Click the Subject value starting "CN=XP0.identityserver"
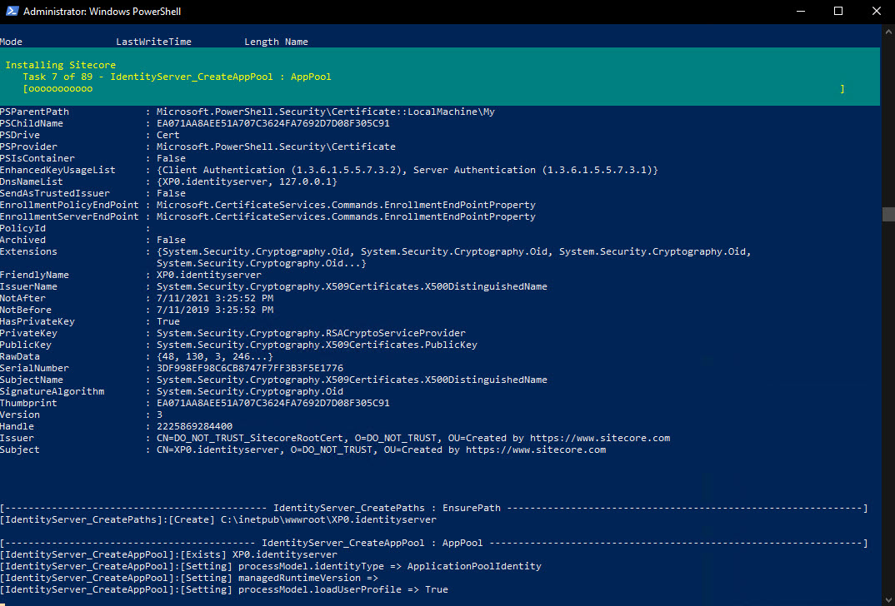 382,450
